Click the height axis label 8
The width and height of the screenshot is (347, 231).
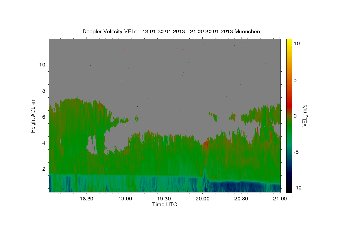pos(44,91)
